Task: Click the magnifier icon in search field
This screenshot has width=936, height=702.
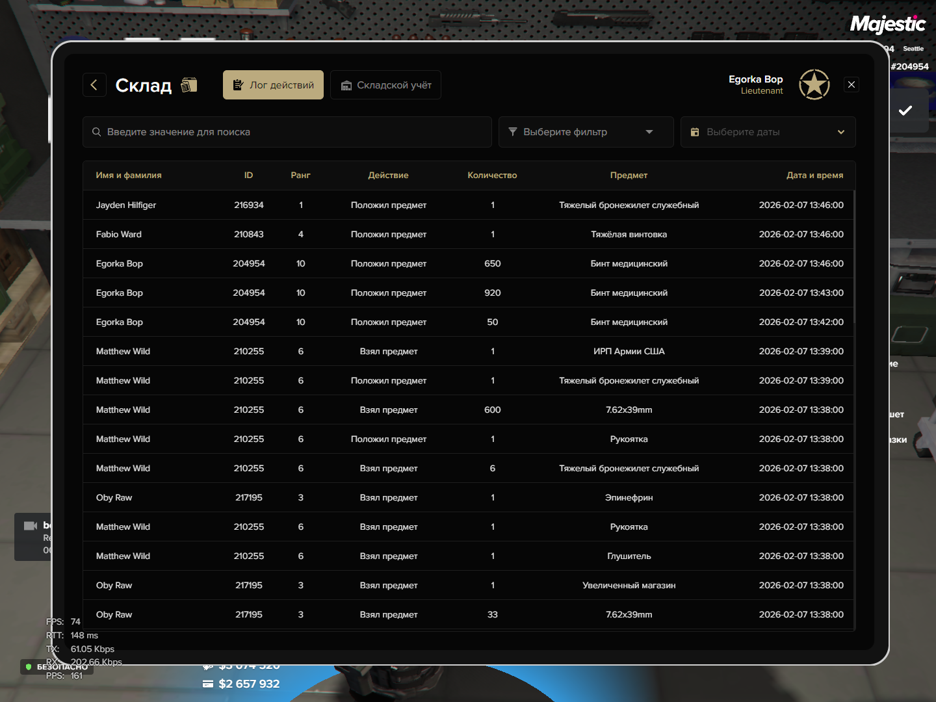Action: coord(96,132)
